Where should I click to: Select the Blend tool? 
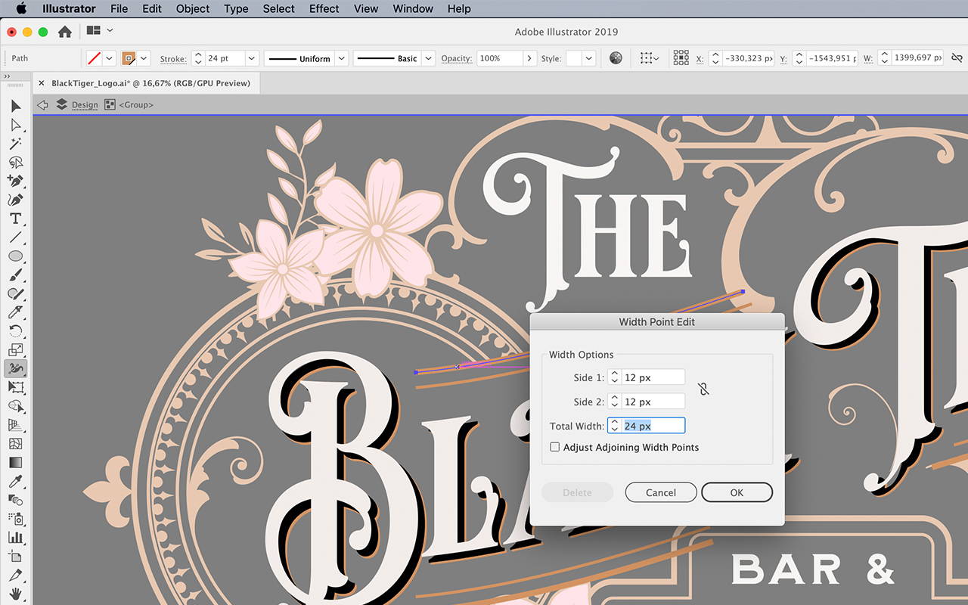[15, 500]
